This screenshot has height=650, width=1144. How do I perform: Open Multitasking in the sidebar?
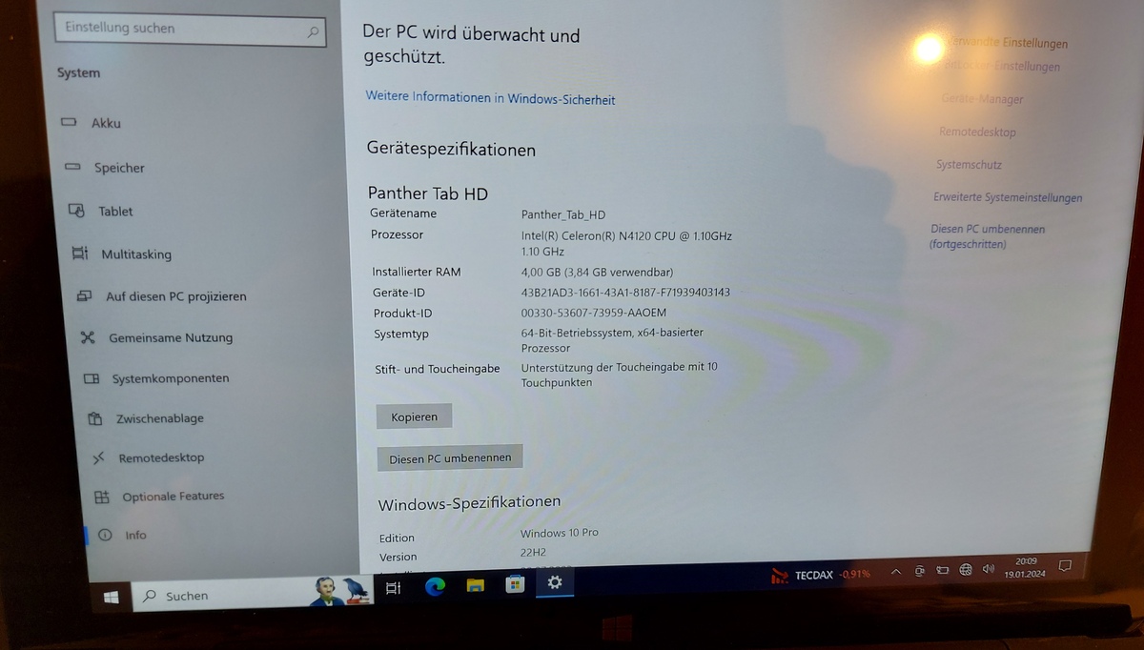124,254
